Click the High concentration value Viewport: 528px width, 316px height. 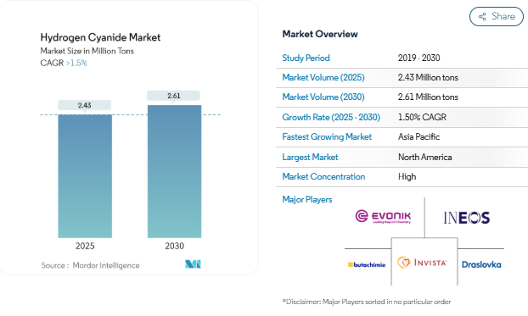pyautogui.click(x=407, y=176)
